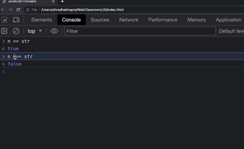Clear the console with the ban icon
Image resolution: width=244 pixels, height=149 pixels.
coord(16,31)
